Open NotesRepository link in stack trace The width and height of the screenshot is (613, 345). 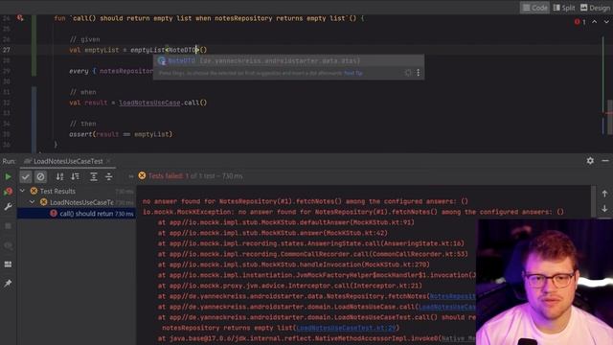click(x=453, y=296)
